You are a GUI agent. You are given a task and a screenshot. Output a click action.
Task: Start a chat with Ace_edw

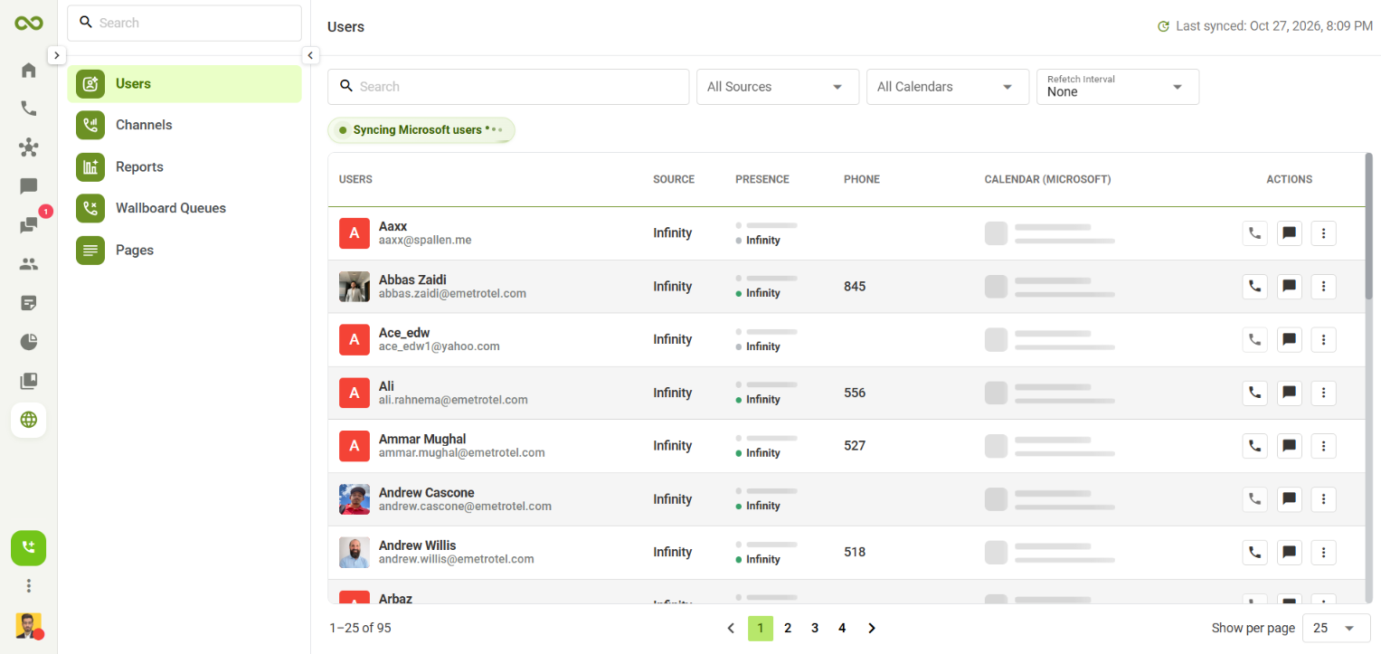(1290, 340)
